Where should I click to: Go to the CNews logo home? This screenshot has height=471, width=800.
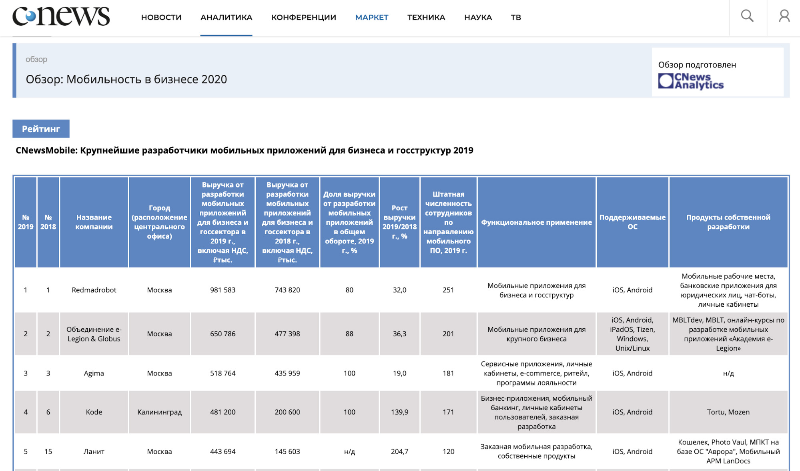point(61,16)
